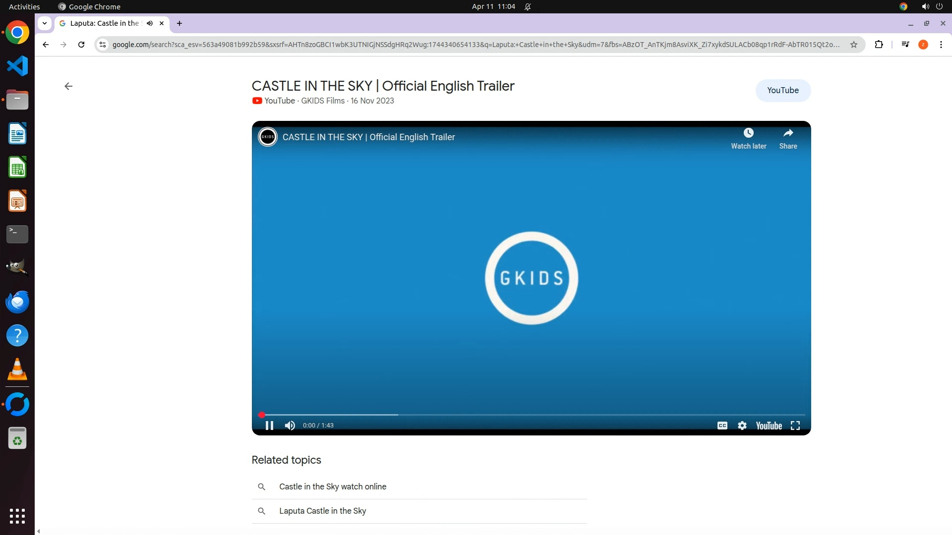The height and width of the screenshot is (535, 952).
Task: Bookmark this page with star icon
Action: (x=853, y=45)
